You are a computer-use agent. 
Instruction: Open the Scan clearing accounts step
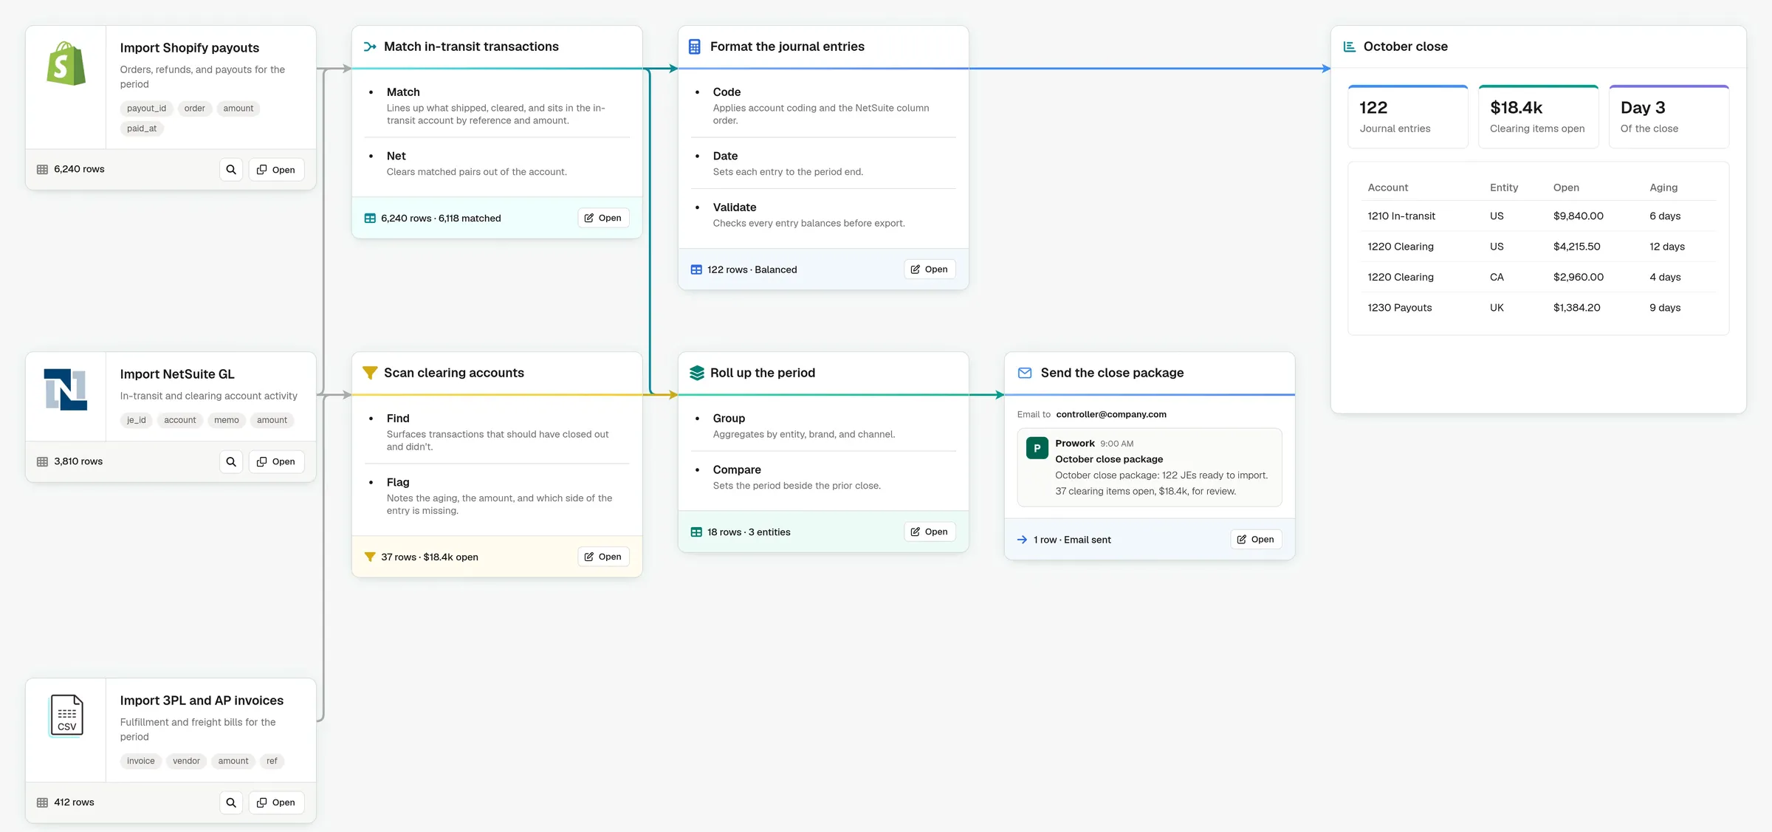coord(603,557)
